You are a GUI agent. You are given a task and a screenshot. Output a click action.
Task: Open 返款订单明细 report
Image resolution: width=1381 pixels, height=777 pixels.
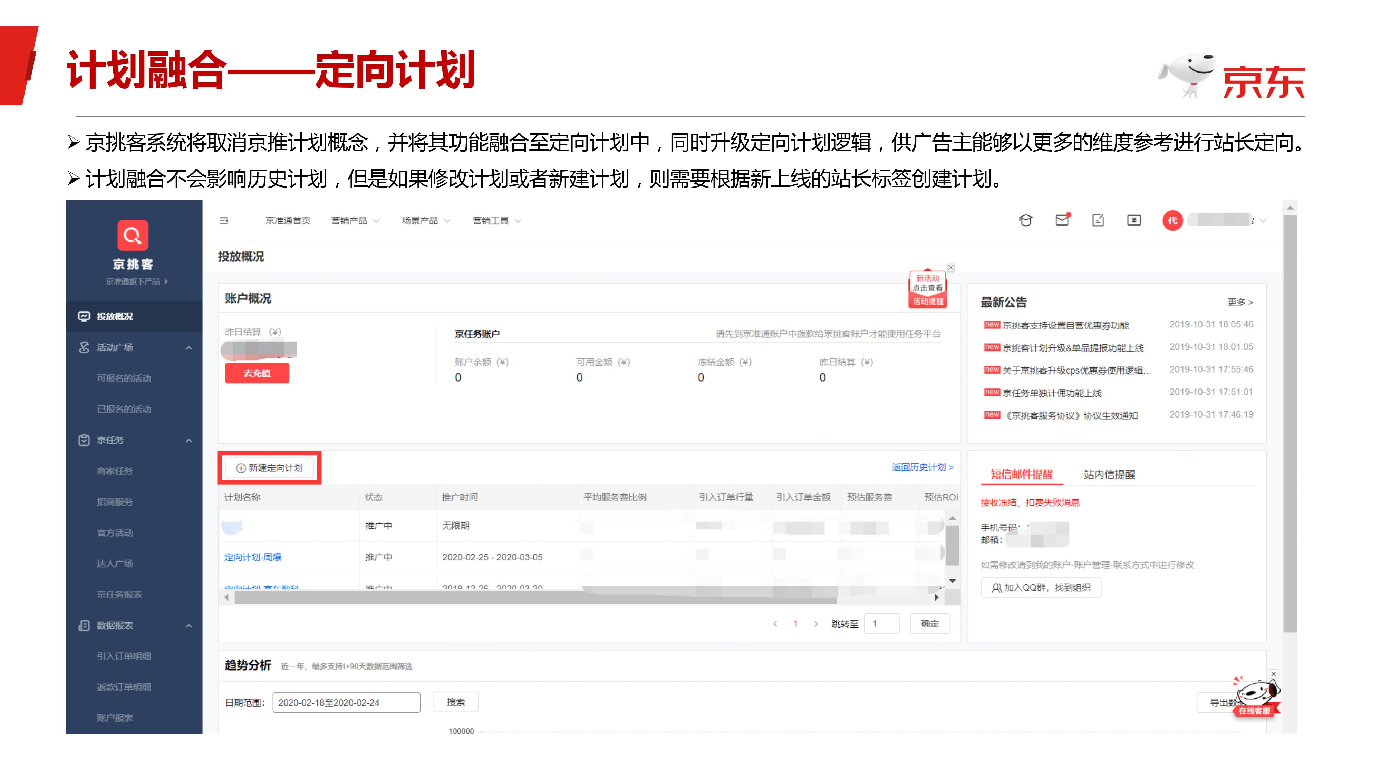tap(124, 688)
